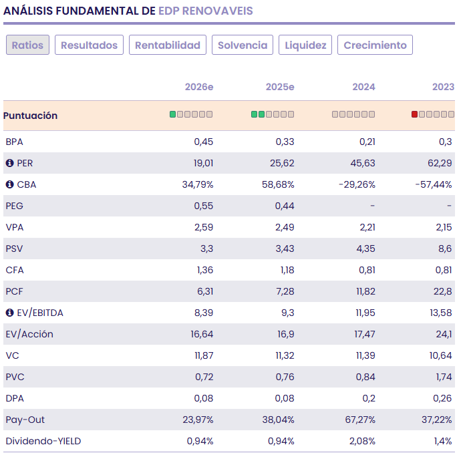This screenshot has width=463, height=463.
Task: Show the Liquidez tab
Action: click(305, 45)
